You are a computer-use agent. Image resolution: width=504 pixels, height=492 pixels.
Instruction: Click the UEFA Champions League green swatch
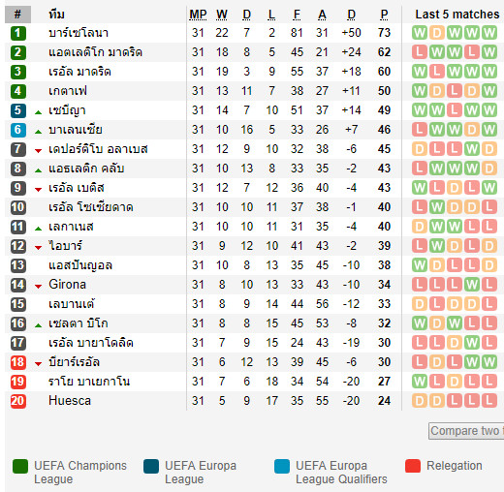click(20, 466)
